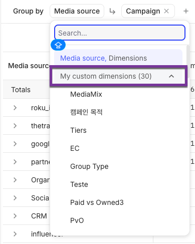Open the Campaign group-by chip

(143, 11)
